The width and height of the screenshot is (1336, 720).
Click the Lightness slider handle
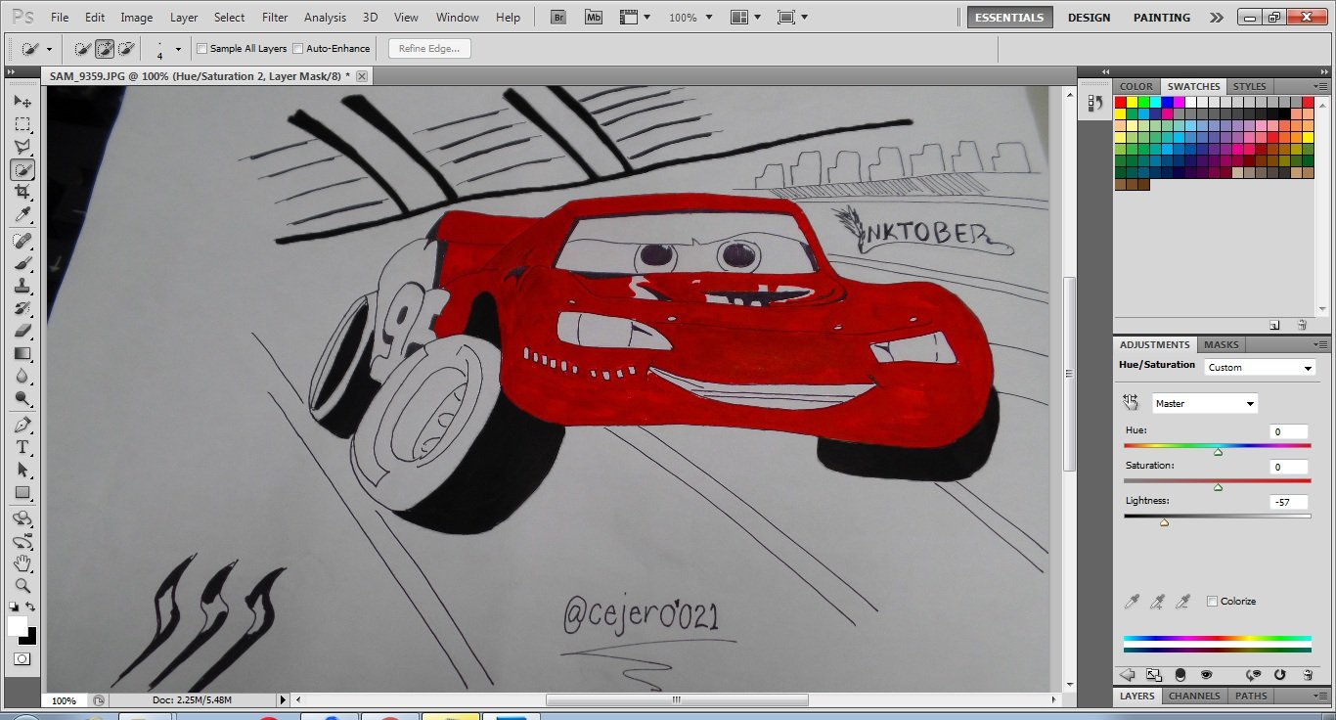click(x=1164, y=522)
